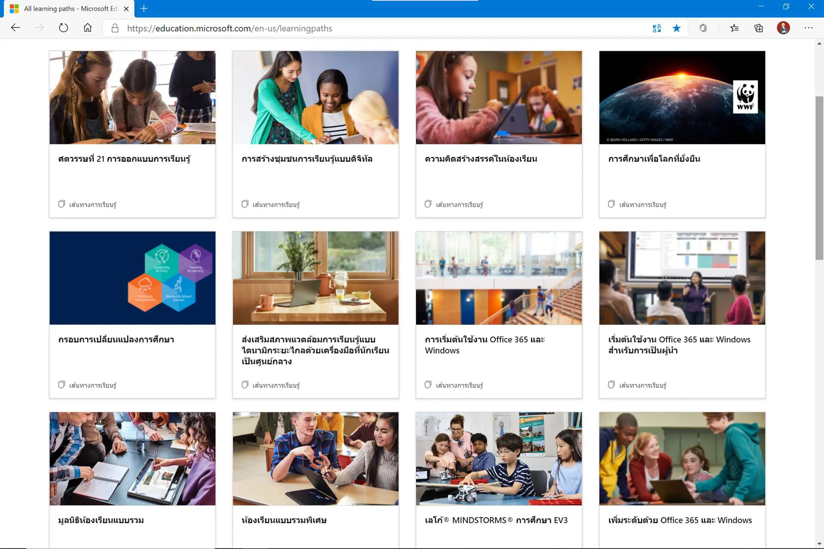This screenshot has width=824, height=549.
Task: Click the vertical scrollbar thumb
Action: click(x=819, y=178)
